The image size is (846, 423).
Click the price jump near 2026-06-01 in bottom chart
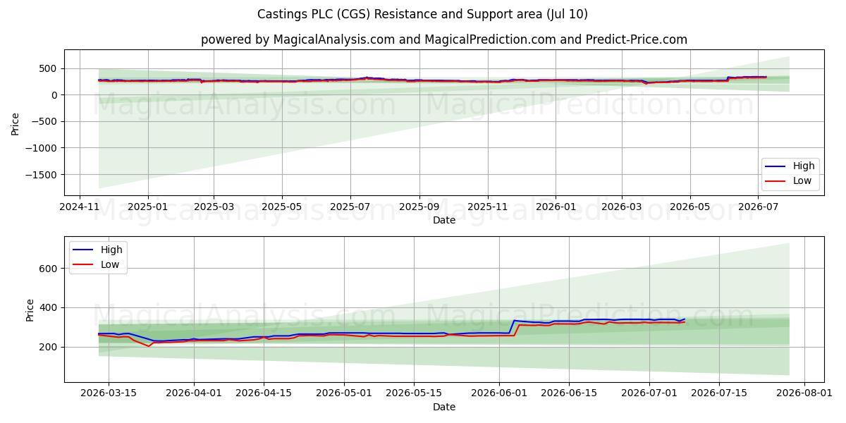(513, 326)
